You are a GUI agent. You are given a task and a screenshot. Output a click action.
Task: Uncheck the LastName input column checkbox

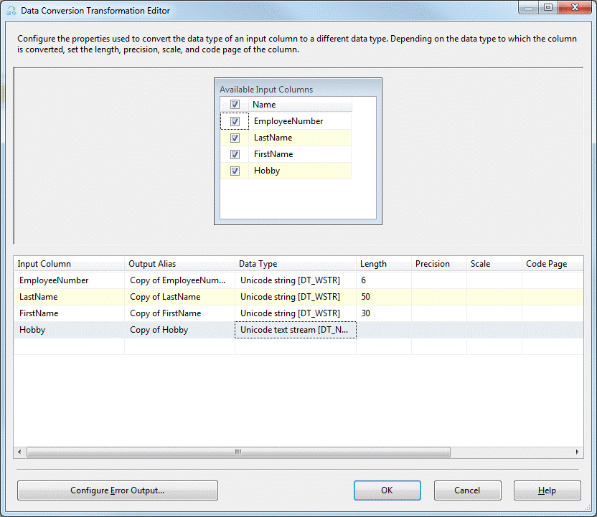pos(235,138)
